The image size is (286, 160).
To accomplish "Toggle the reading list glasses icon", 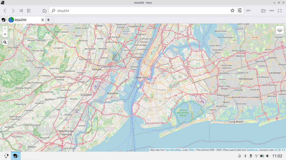I will (x=248, y=10).
